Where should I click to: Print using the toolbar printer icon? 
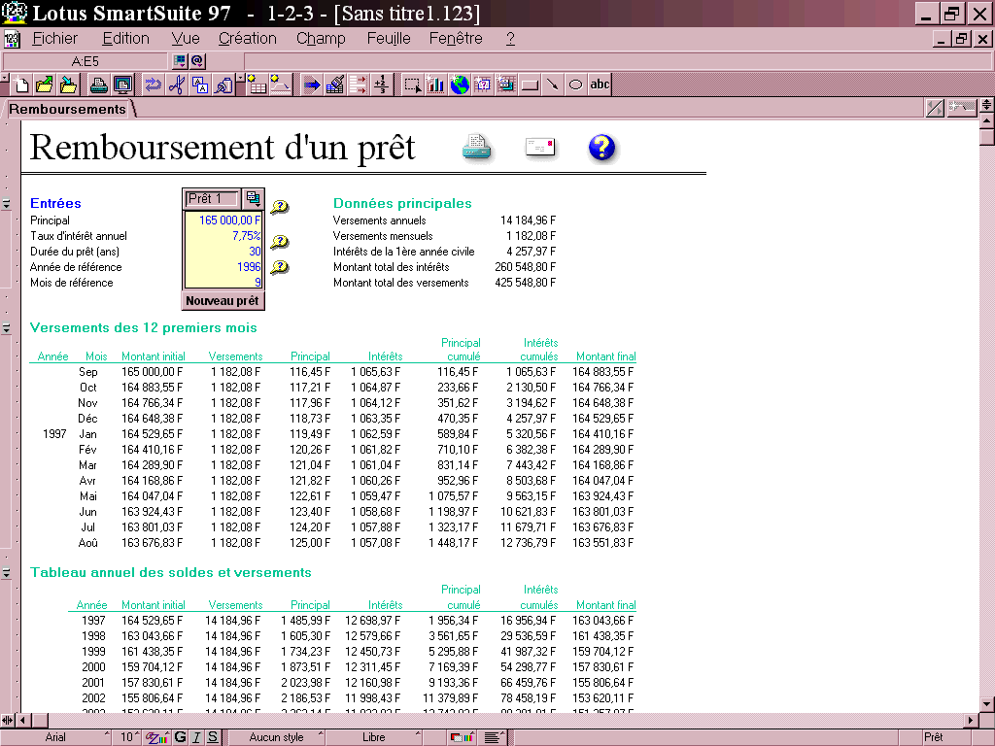pyautogui.click(x=98, y=85)
